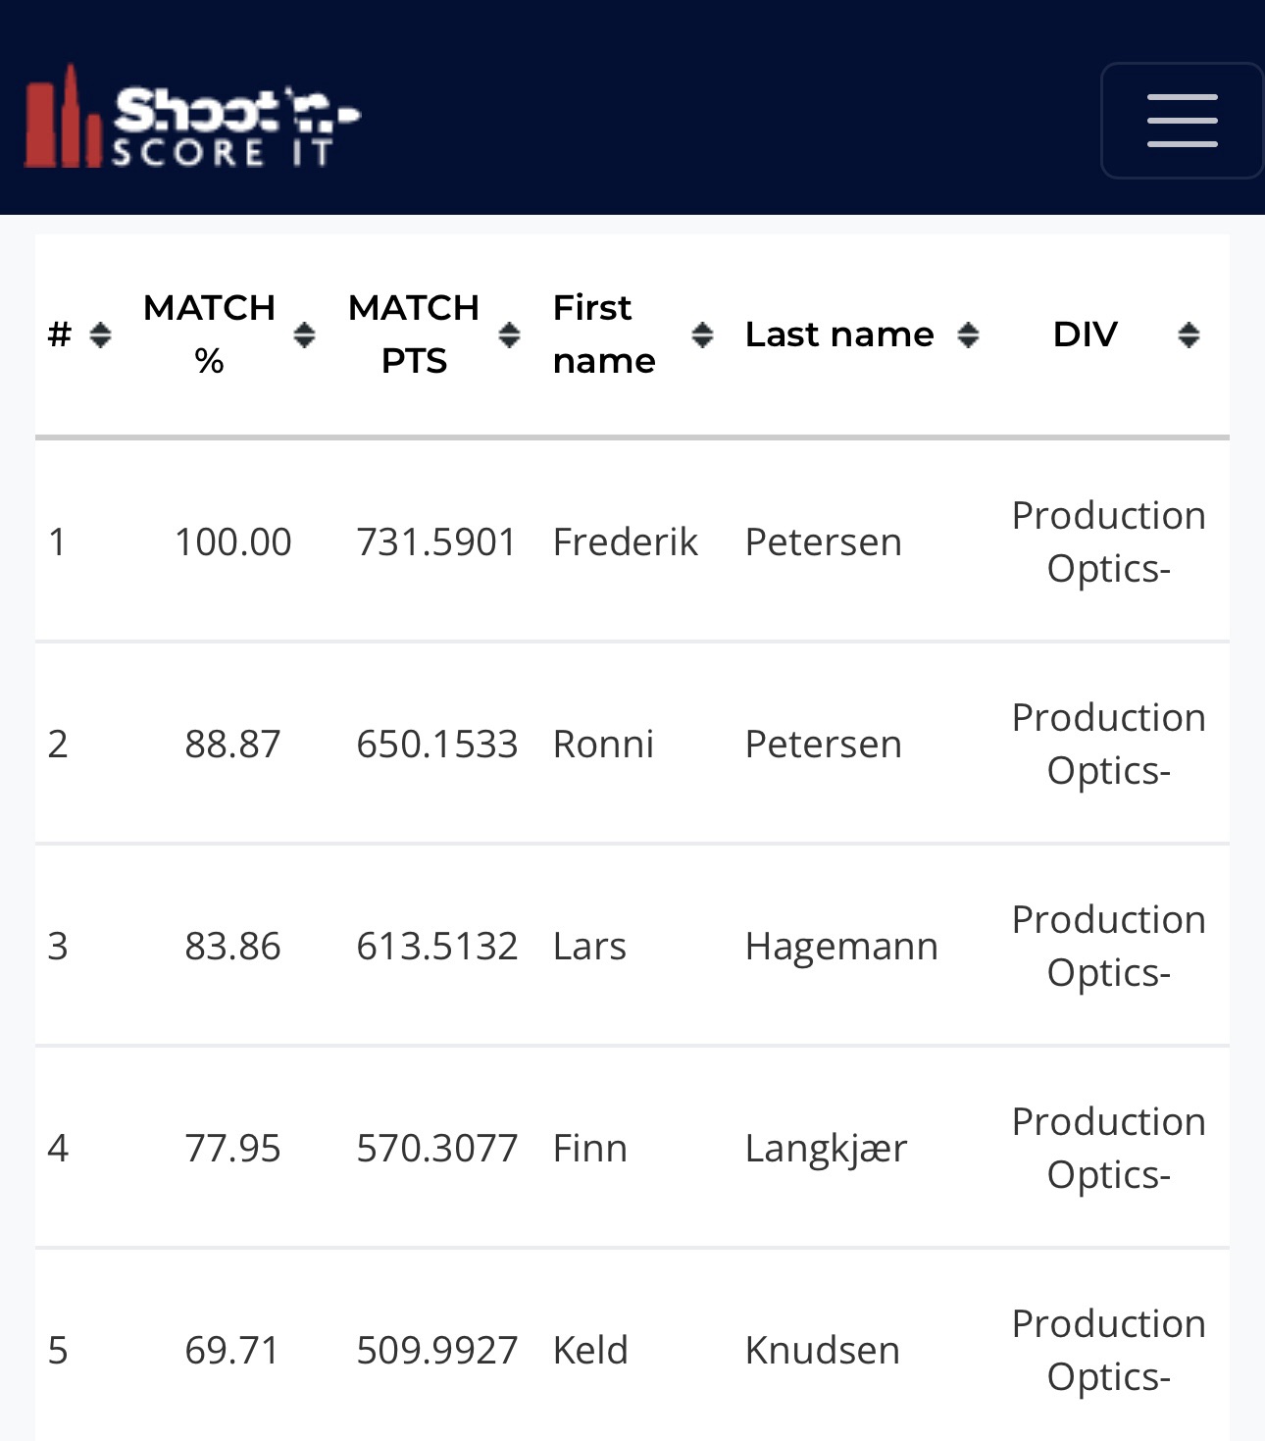Click Hagemann in the Last name column
Image resolution: width=1265 pixels, height=1441 pixels.
841,946
